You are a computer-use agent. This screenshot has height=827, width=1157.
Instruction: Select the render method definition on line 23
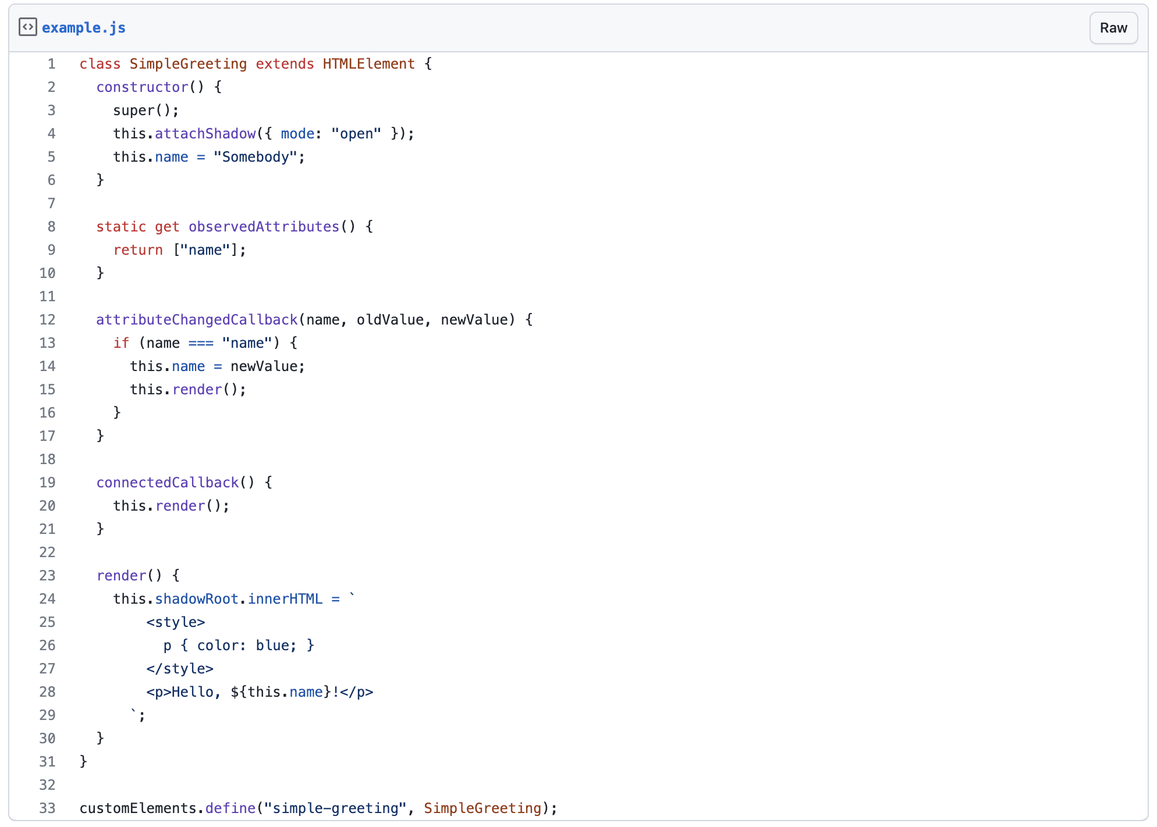click(122, 575)
